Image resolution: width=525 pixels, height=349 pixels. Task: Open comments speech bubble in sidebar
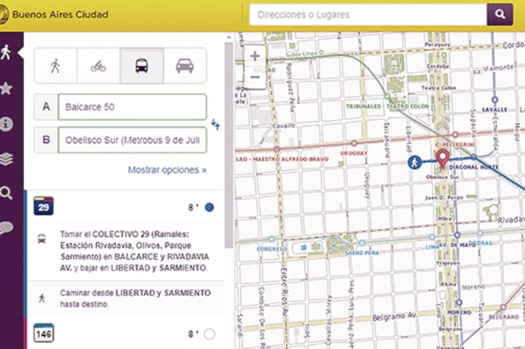6,228
